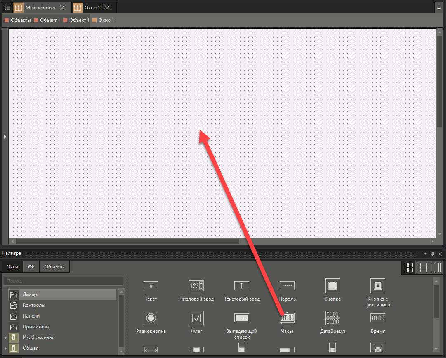The height and width of the screenshot is (358, 446).
Task: Switch palette to large icon grid view
Action: click(x=408, y=268)
